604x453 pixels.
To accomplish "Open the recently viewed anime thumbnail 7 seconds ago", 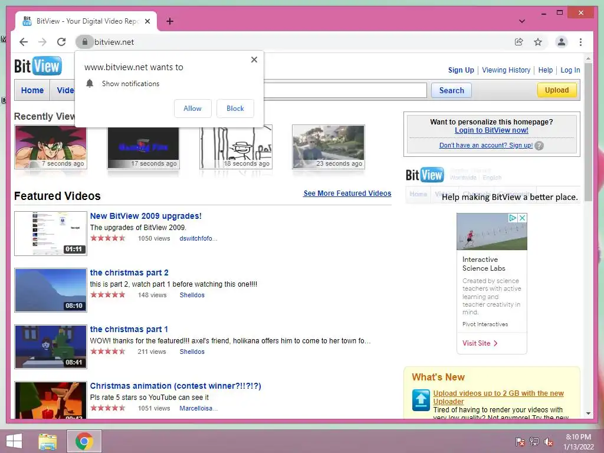I will 51,147.
